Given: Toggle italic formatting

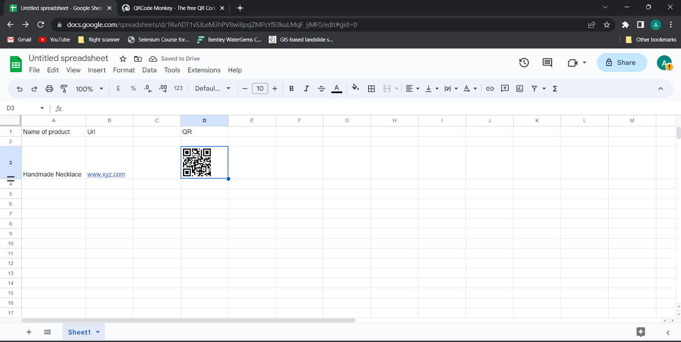Looking at the screenshot, I should 306,88.
